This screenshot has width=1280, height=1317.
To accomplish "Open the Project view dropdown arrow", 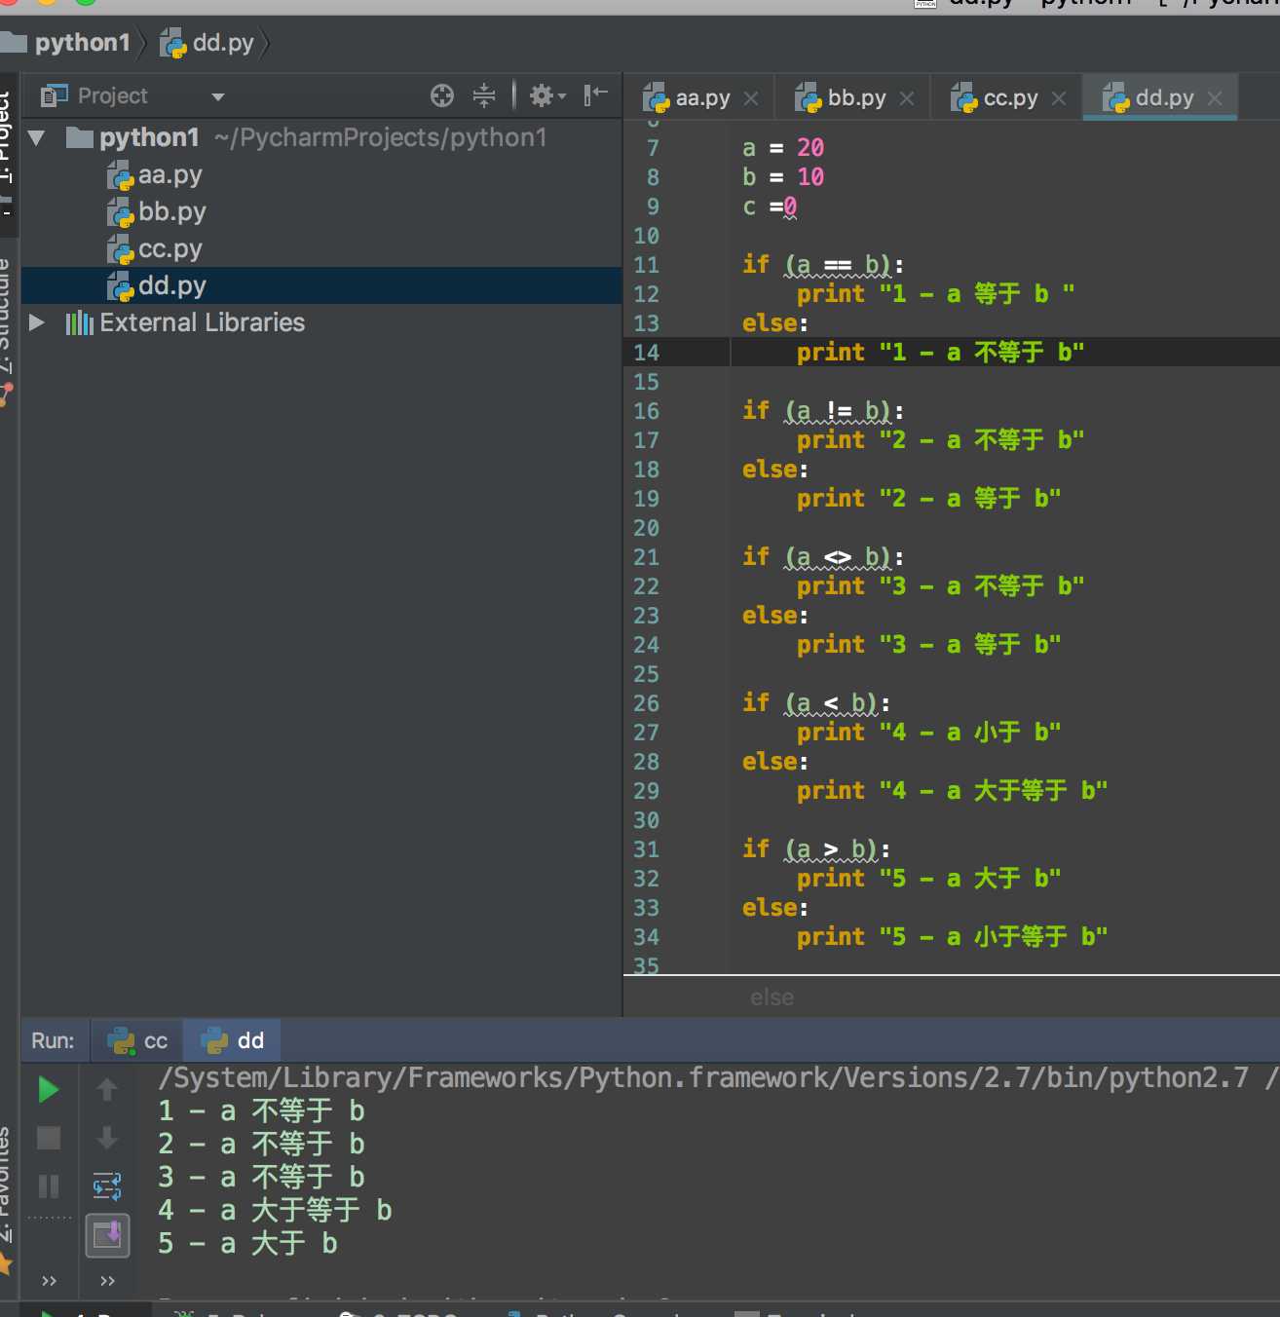I will (x=218, y=96).
